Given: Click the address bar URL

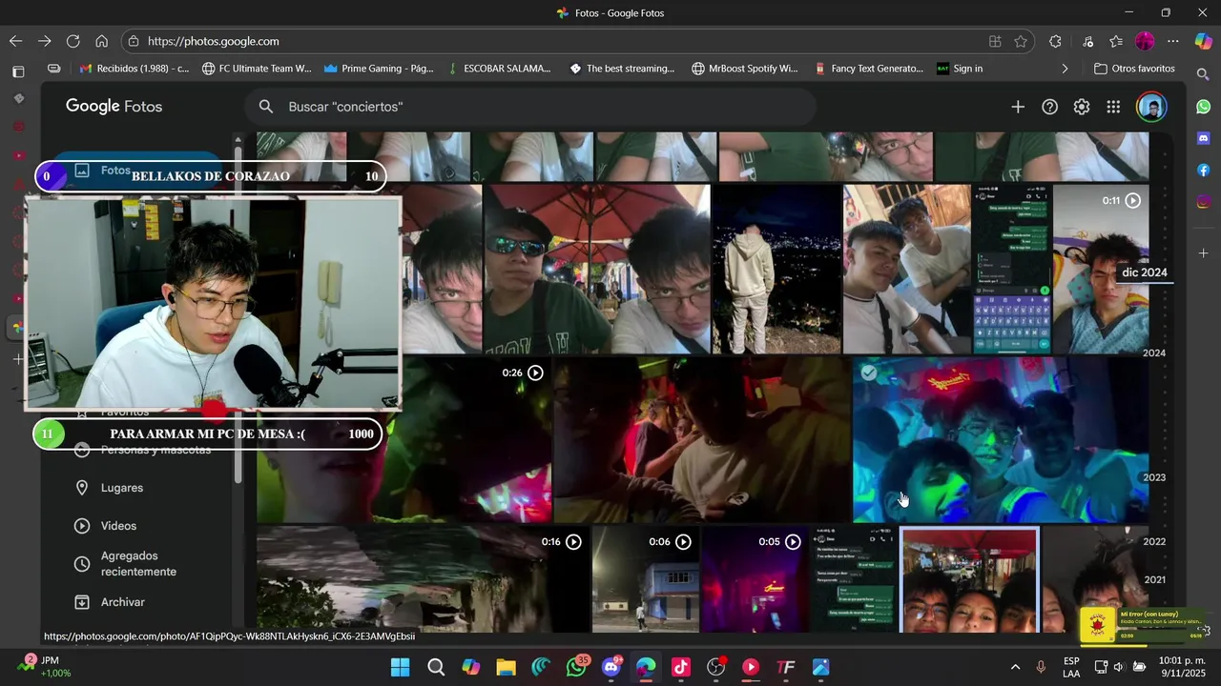Looking at the screenshot, I should (x=214, y=41).
